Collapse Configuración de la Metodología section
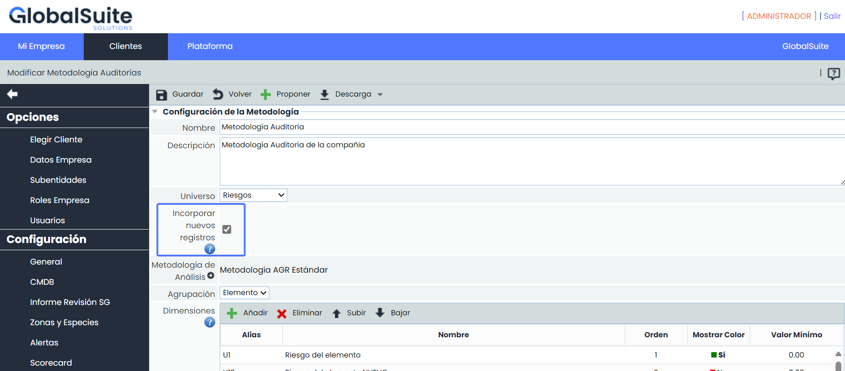 pyautogui.click(x=155, y=111)
